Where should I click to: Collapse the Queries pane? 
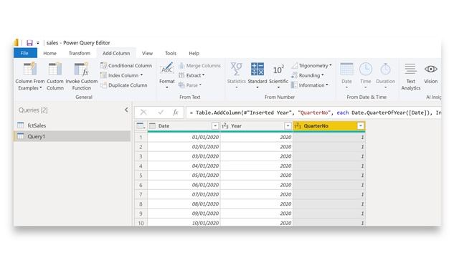click(x=126, y=110)
